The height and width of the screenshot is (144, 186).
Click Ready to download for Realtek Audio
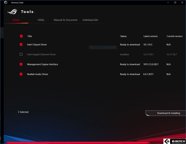[130, 74]
